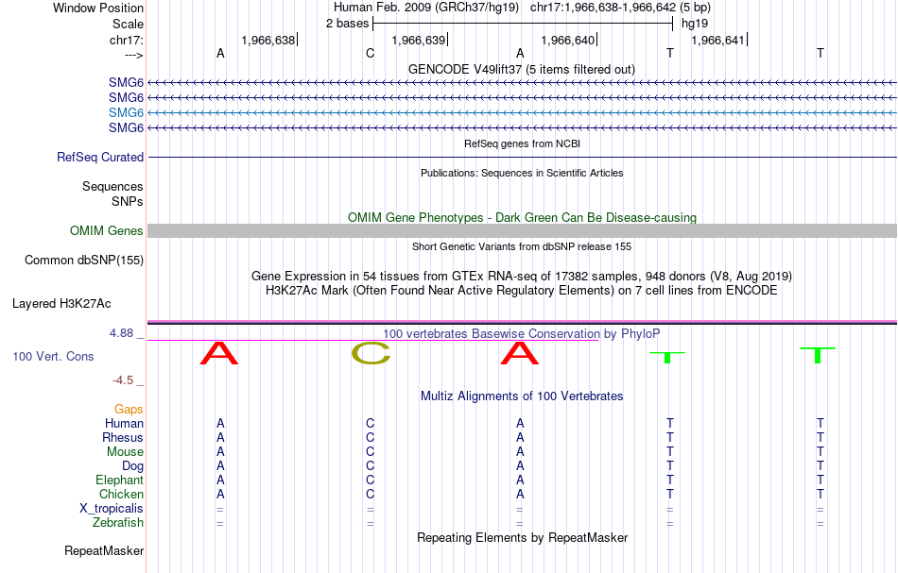The width and height of the screenshot is (898, 573).
Task: Click the 1,966,640 position label
Action: (568, 40)
